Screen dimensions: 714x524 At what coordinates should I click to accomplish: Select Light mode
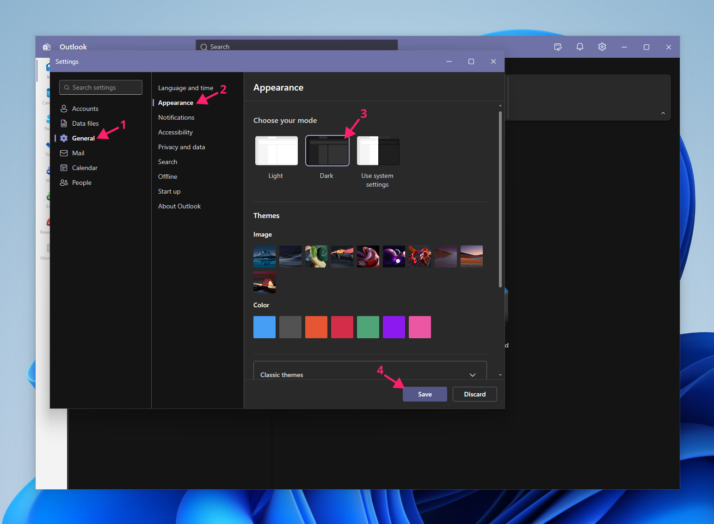coord(277,151)
